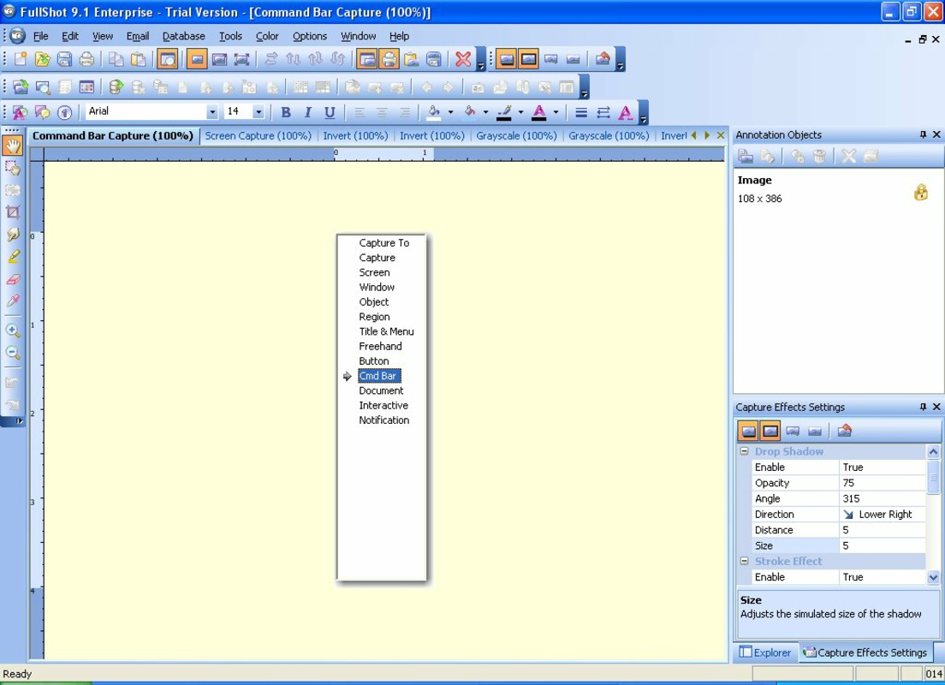Toggle the capture-to-printer button in top toolbar
Image resolution: width=945 pixels, height=685 pixels.
[x=389, y=58]
